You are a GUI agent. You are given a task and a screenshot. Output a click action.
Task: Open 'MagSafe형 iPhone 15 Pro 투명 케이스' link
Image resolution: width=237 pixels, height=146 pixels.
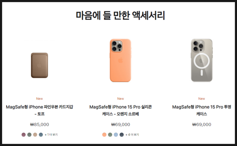click(x=202, y=110)
